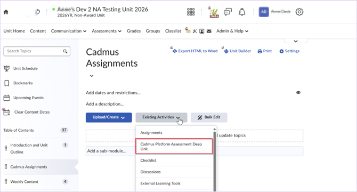Screen dimensions: 357x192
Task: Open the Classlist tab
Action: [x=173, y=31]
